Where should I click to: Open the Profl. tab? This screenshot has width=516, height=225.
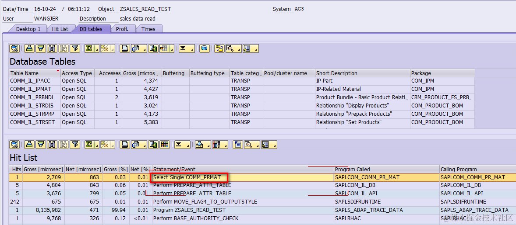tap(122, 29)
